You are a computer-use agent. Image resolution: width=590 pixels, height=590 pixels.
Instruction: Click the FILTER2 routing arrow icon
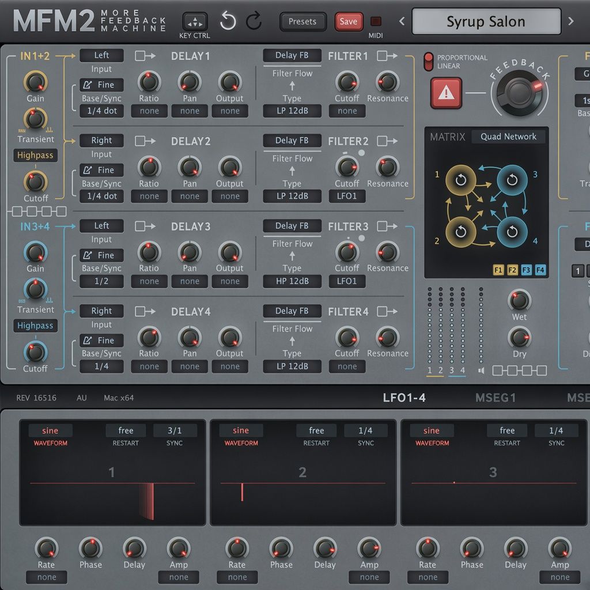coord(387,141)
